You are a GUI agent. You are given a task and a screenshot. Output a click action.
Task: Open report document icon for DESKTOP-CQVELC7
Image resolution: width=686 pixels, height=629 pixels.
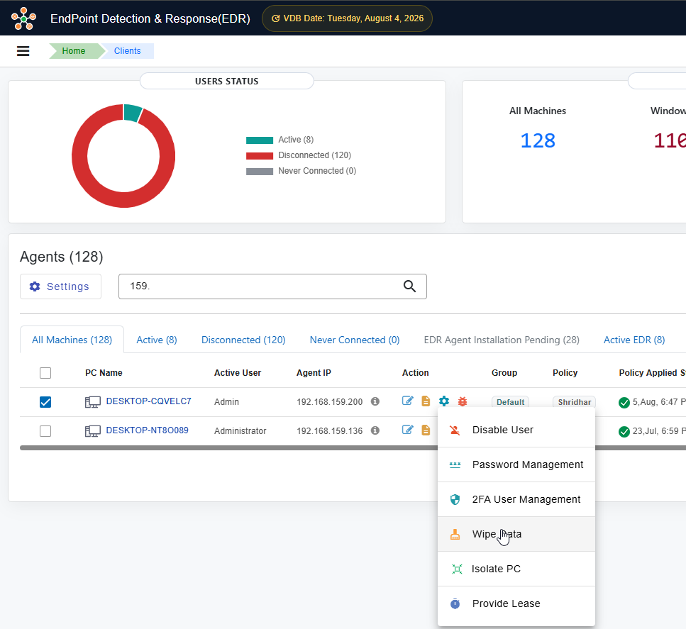(x=426, y=401)
